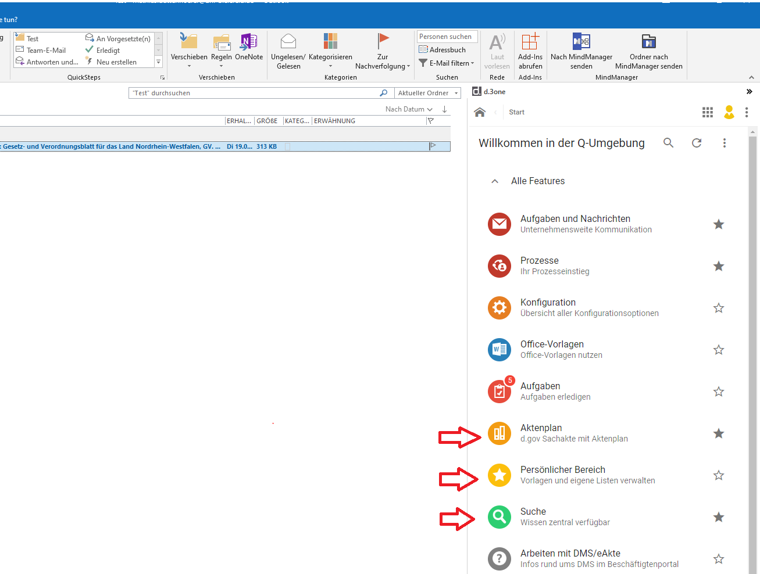Unfavorite the Suche star
This screenshot has width=760, height=574.
pos(719,517)
